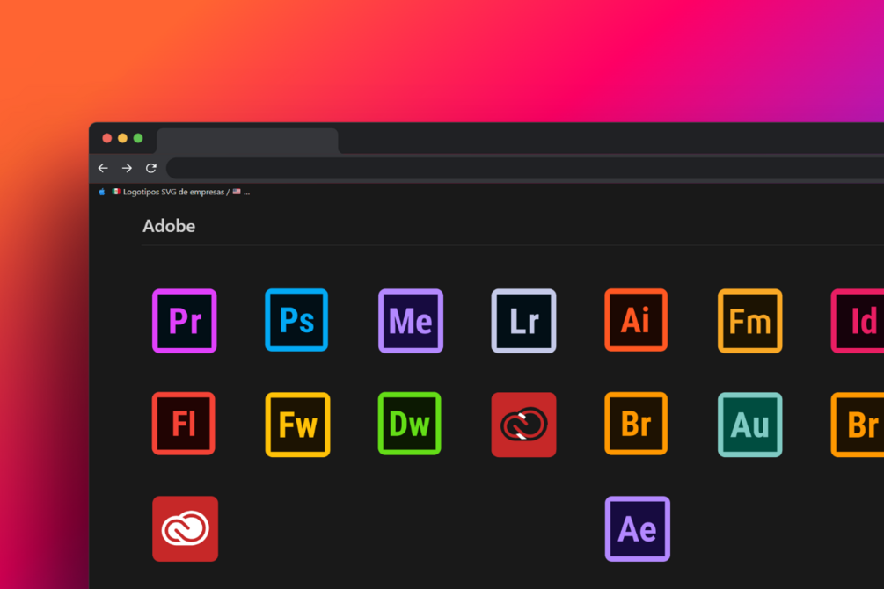Open the After Effects (Ae) icon
The image size is (884, 589).
click(638, 528)
